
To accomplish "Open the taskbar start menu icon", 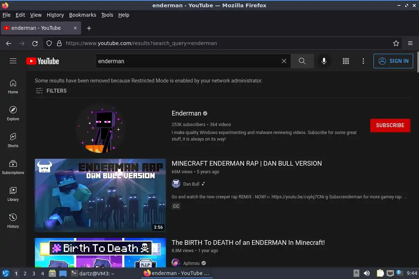I will [x=6, y=274].
